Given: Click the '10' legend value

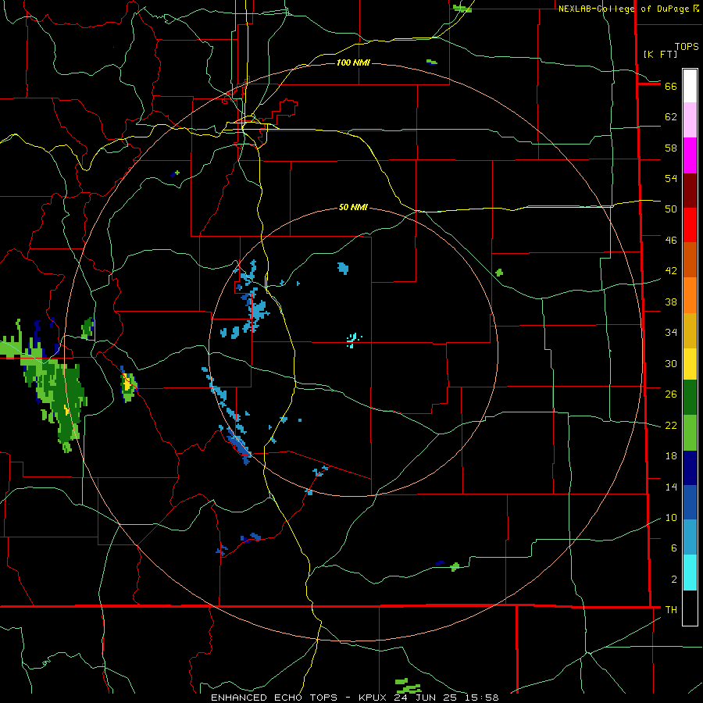Looking at the screenshot, I should pyautogui.click(x=671, y=517).
